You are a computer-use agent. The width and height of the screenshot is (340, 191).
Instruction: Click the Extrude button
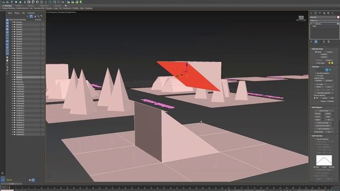318,114
